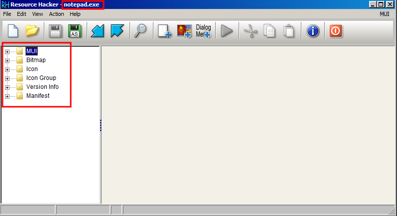397x216 pixels.
Task: Select the Manifest folder in tree
Action: (38, 96)
